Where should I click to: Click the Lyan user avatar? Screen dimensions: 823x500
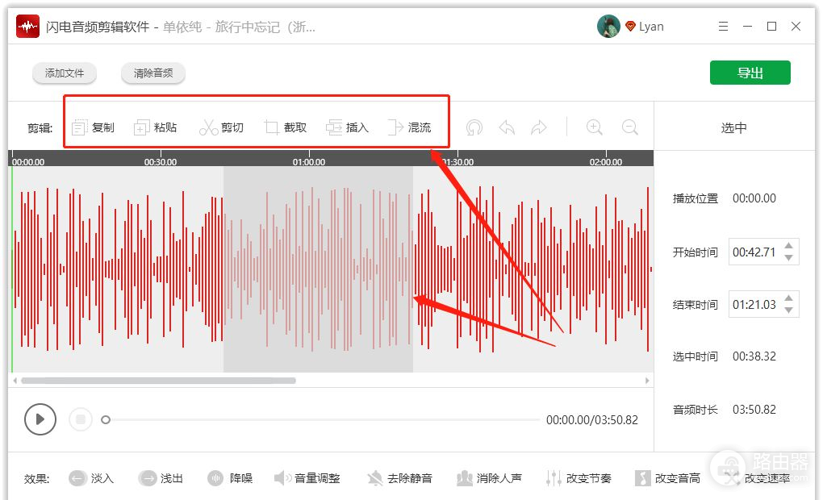[608, 27]
